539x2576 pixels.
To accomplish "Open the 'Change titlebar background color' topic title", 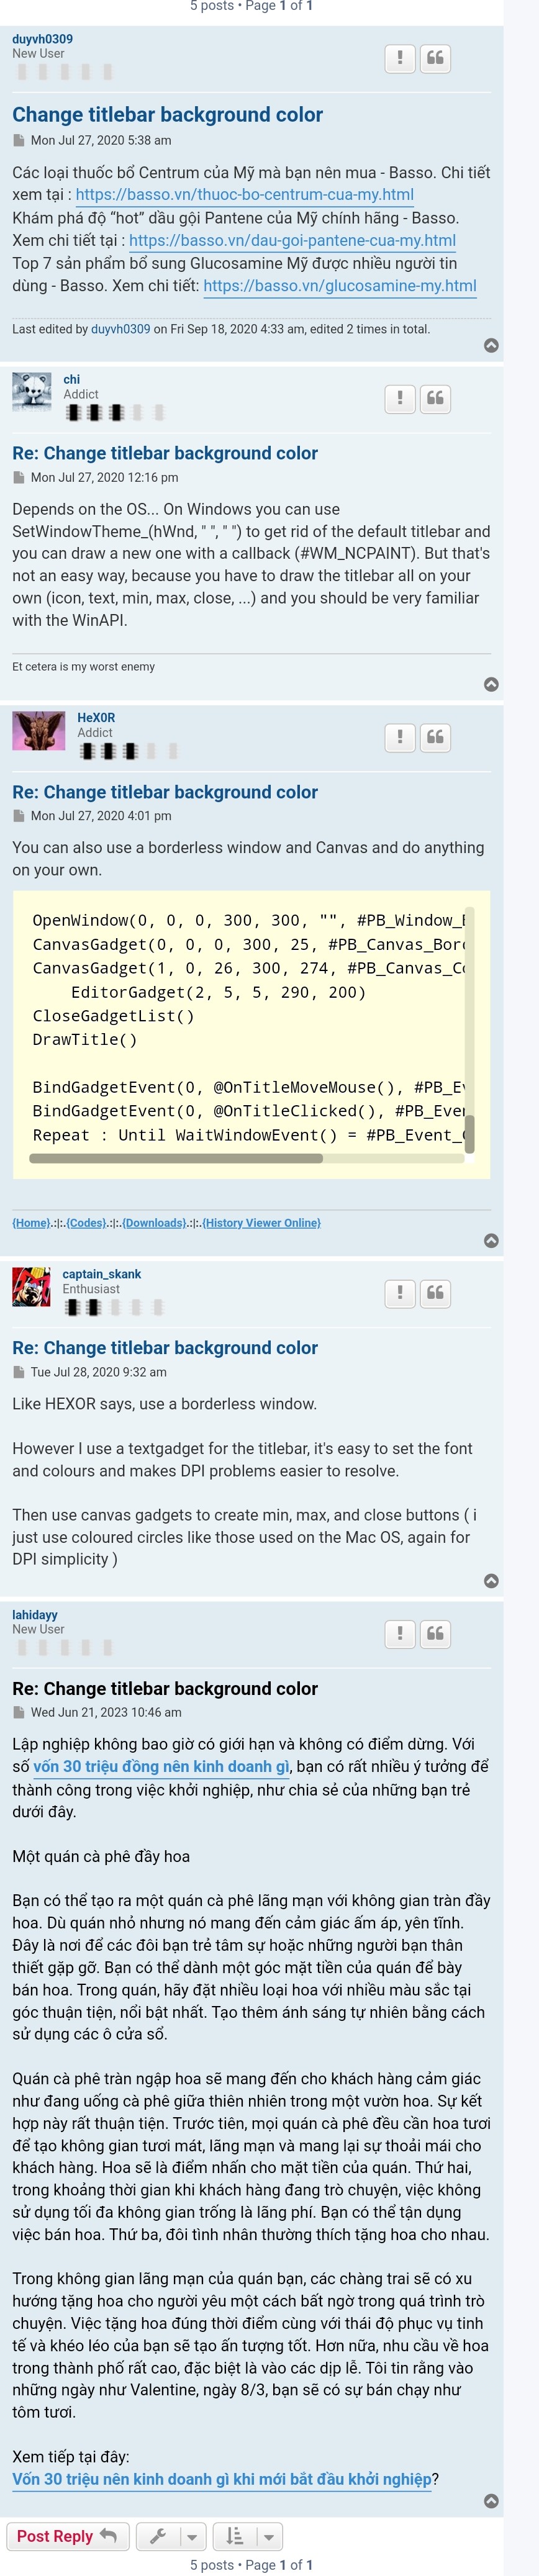I will click(167, 115).
